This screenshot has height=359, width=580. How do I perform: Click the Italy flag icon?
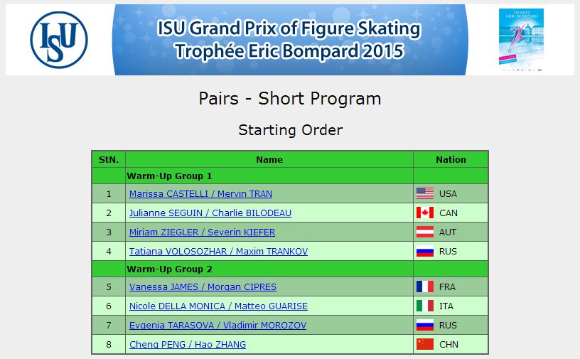[x=424, y=306]
